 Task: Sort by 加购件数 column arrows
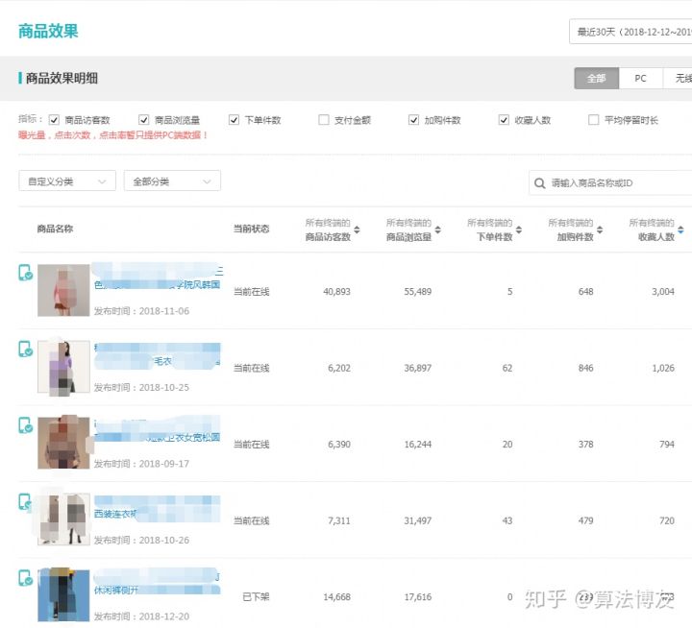pyautogui.click(x=600, y=230)
